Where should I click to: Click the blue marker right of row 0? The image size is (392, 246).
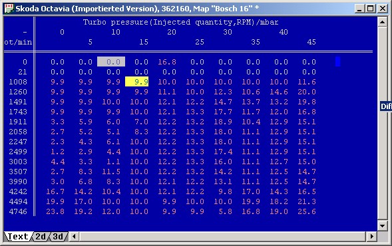337,62
